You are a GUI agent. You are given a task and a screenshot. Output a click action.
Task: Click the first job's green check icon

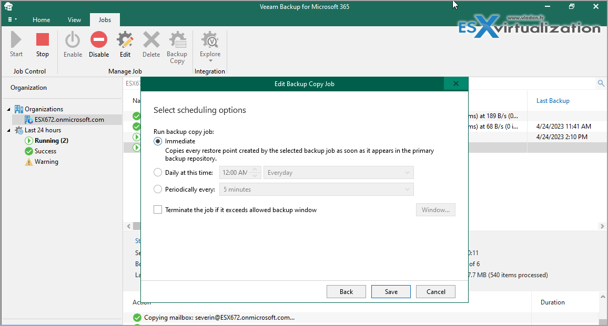(137, 116)
